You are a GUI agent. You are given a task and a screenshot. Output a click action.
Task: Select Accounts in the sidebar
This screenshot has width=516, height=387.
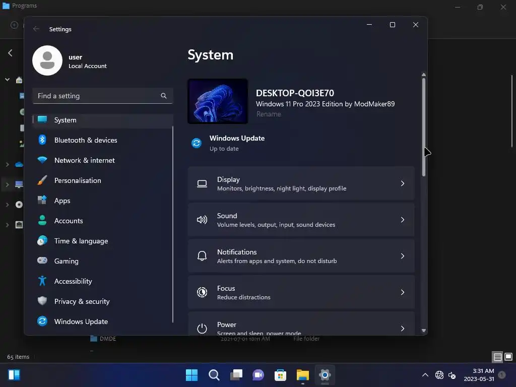[103, 221]
